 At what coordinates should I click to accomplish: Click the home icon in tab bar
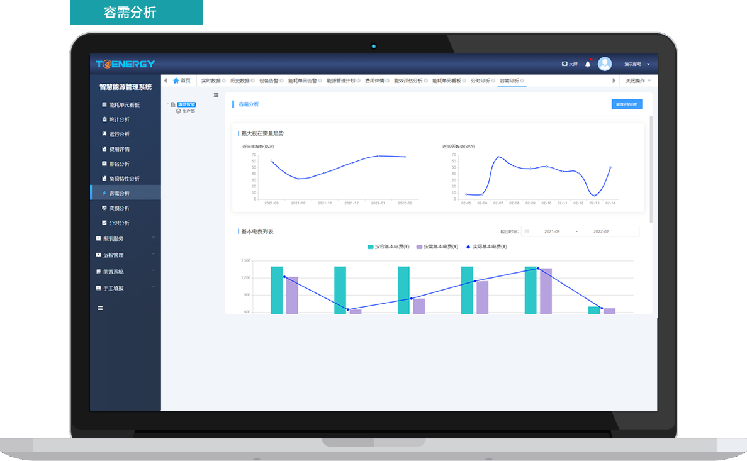(x=176, y=81)
